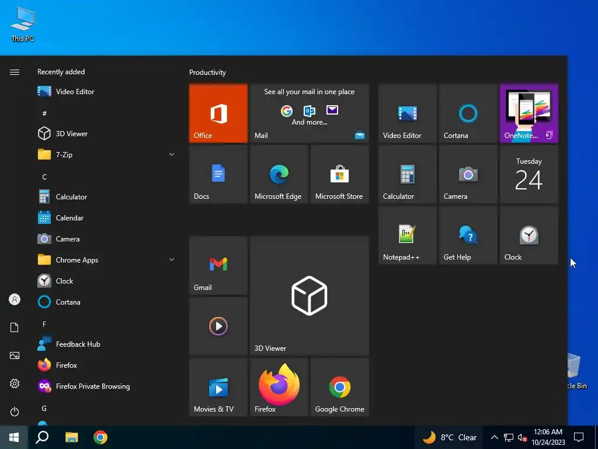This screenshot has width=598, height=449.
Task: Open Clock in app list
Action: tap(107, 281)
